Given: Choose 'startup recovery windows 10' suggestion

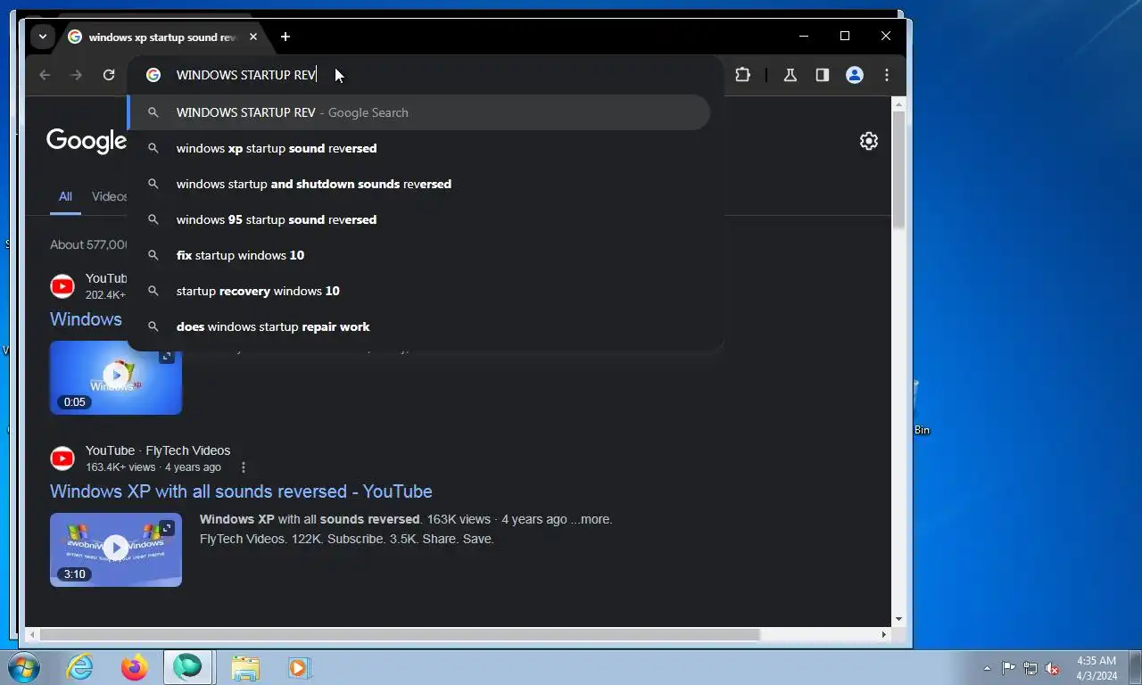Looking at the screenshot, I should pyautogui.click(x=419, y=291).
